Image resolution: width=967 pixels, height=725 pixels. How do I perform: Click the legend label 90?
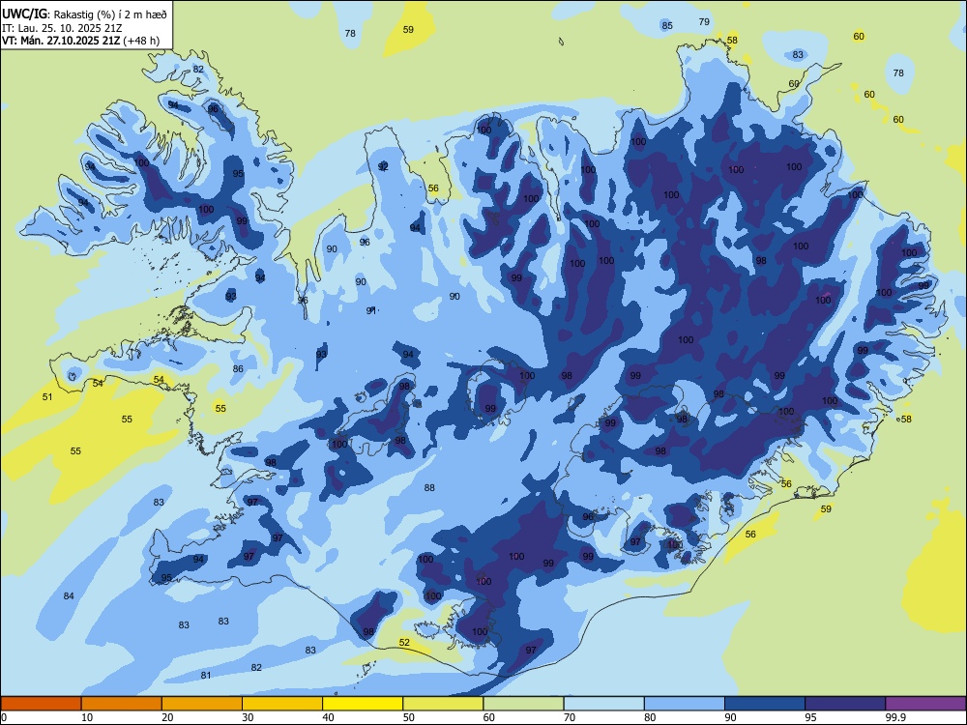click(731, 717)
